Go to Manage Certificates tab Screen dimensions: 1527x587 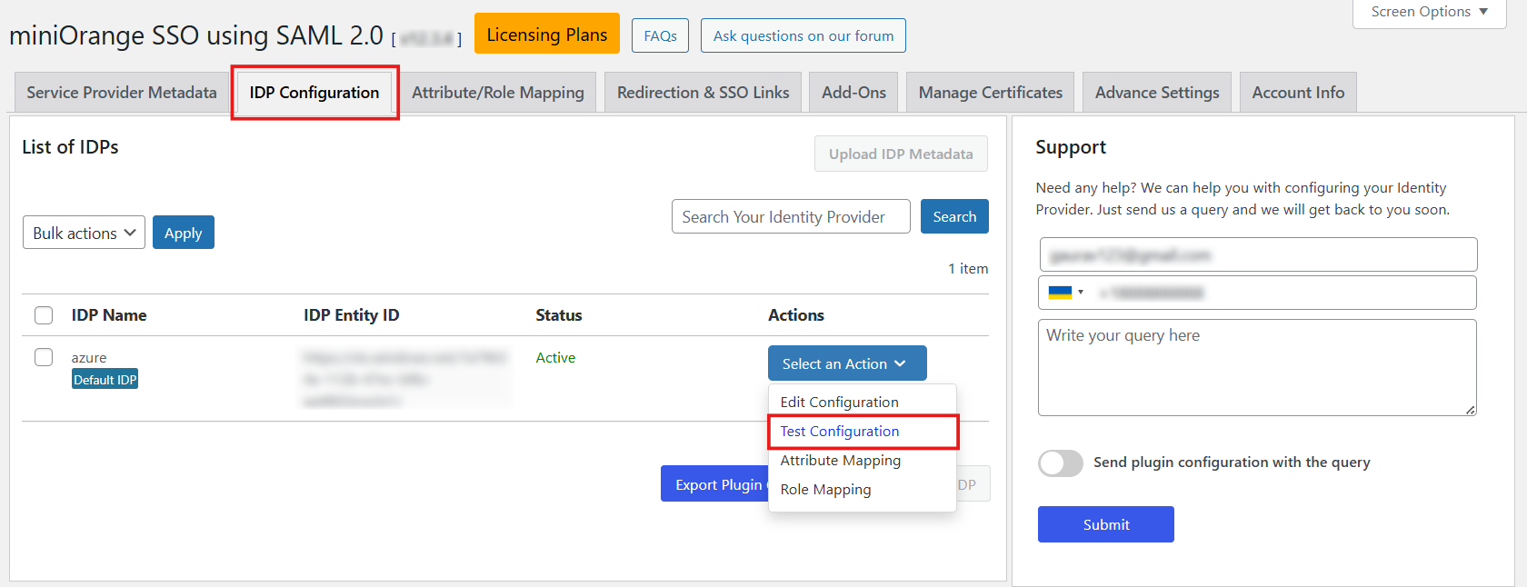point(990,93)
